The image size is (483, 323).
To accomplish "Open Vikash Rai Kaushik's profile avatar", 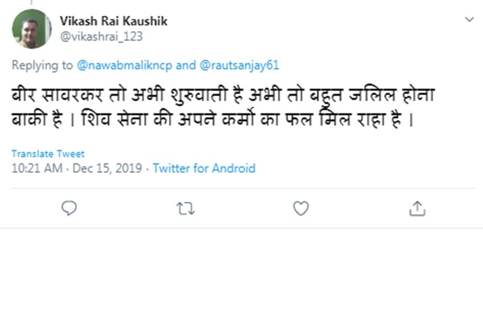I will pos(31,29).
